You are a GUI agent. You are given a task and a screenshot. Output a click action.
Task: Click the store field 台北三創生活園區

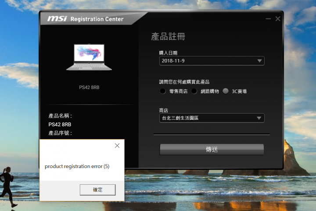[212, 118]
